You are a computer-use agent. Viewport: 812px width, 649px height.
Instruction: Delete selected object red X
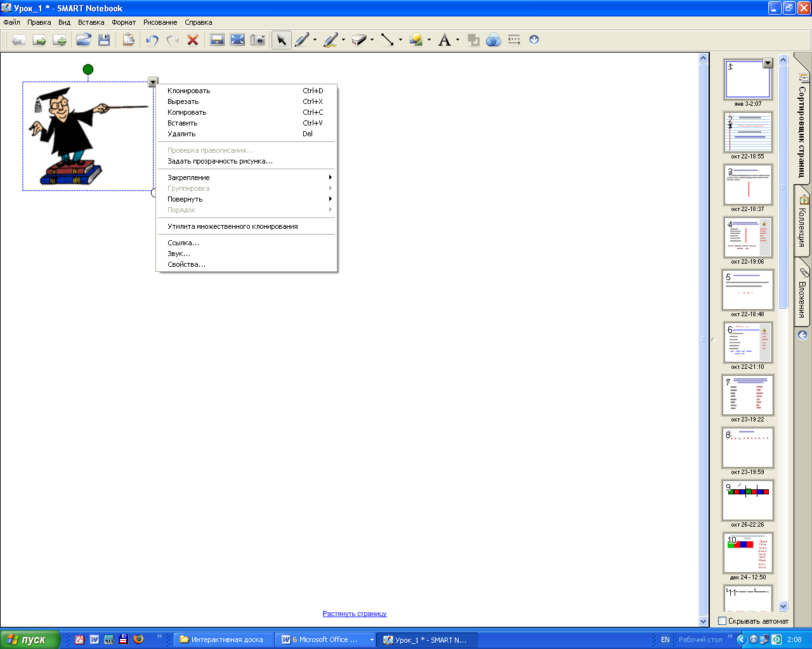tap(193, 40)
